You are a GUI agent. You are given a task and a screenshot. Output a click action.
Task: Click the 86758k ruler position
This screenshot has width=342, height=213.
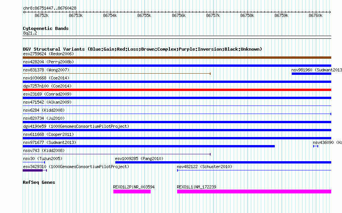coord(247,15)
